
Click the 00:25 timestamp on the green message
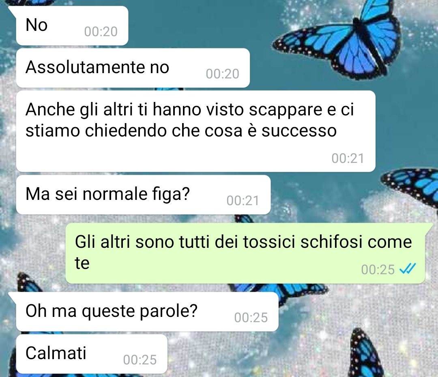pos(378,269)
